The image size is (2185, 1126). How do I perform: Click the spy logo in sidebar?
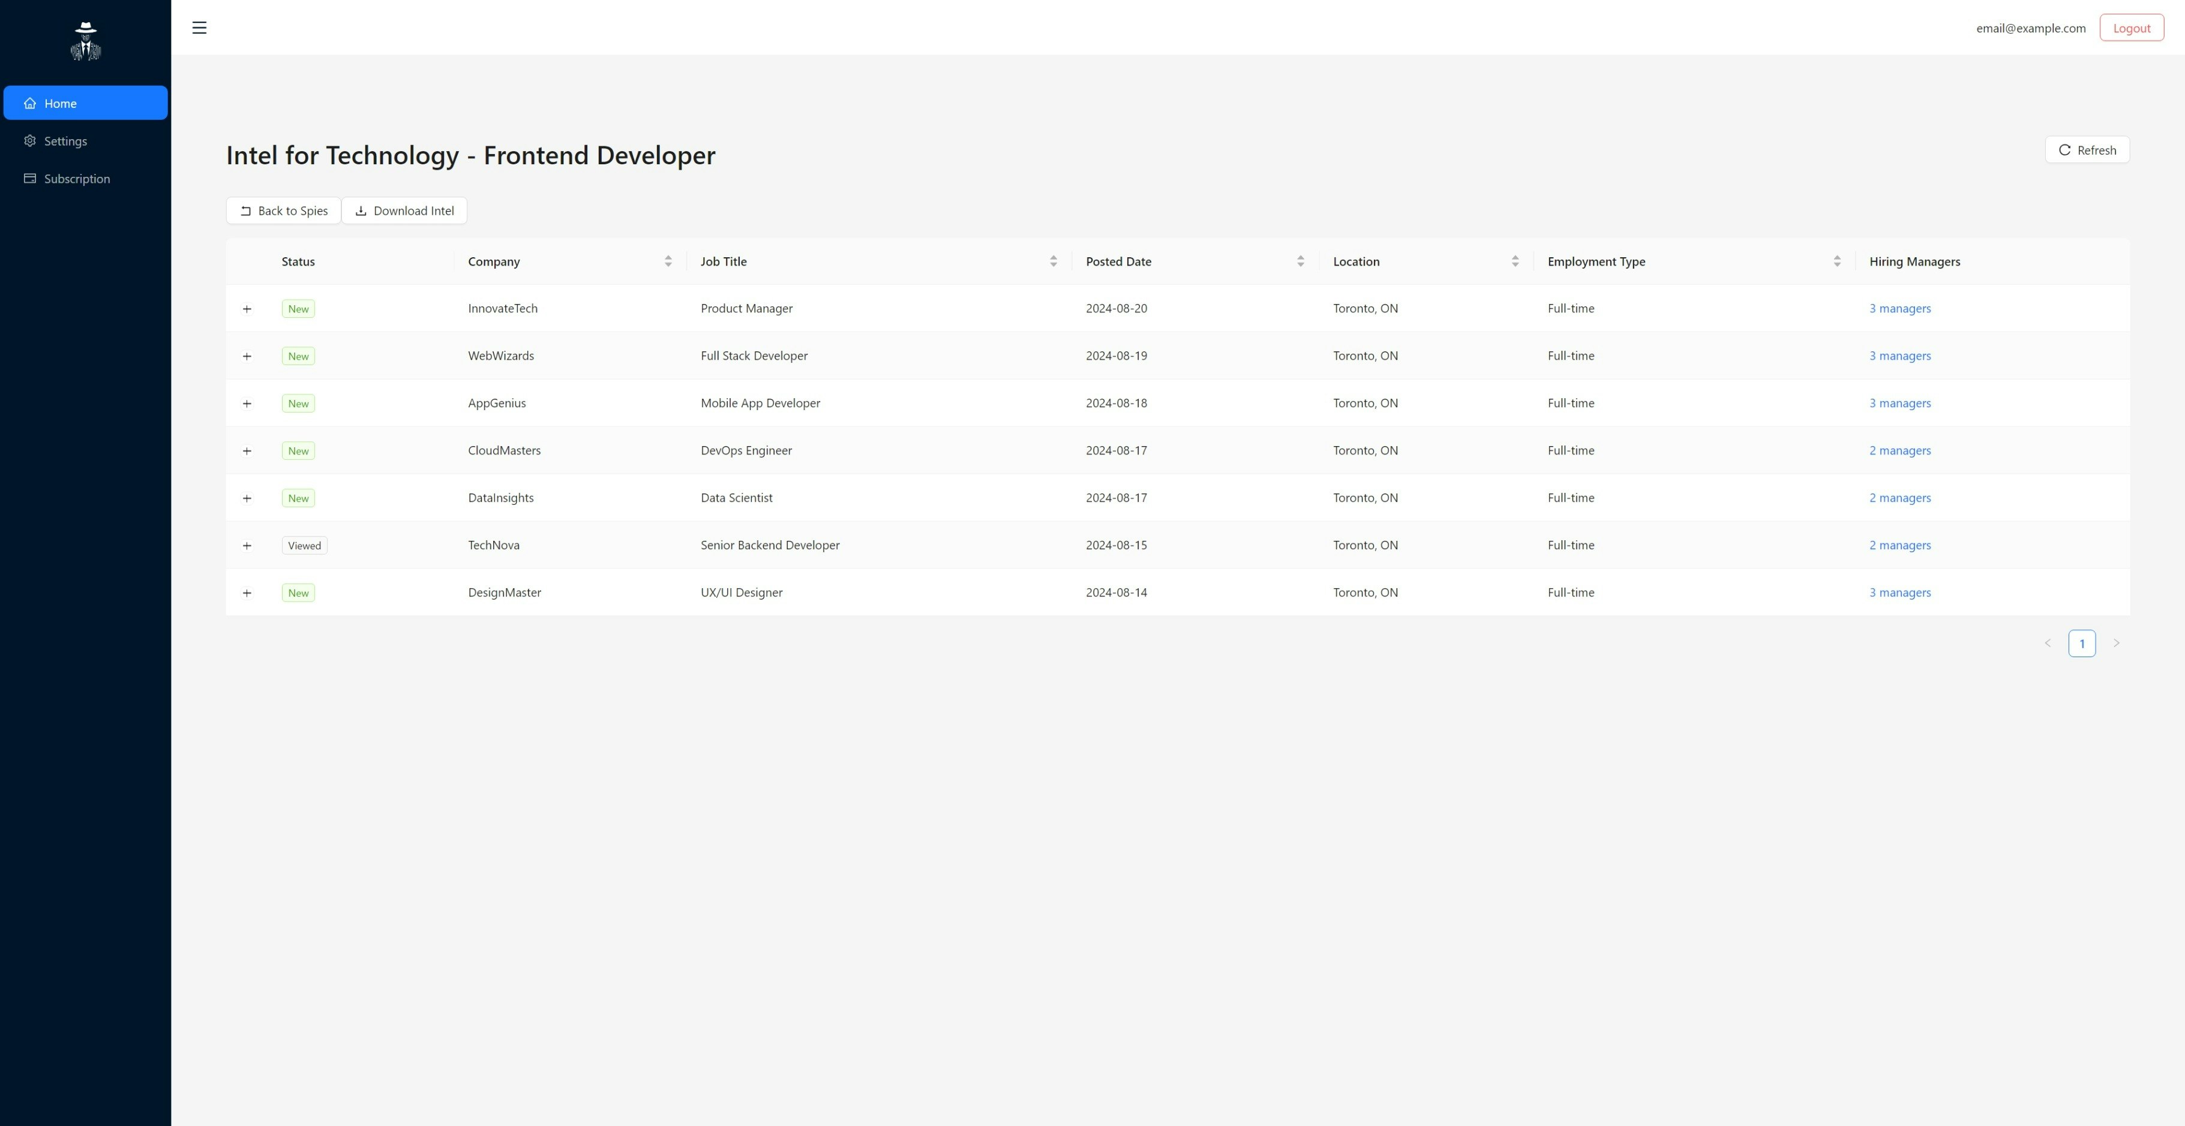coord(86,41)
